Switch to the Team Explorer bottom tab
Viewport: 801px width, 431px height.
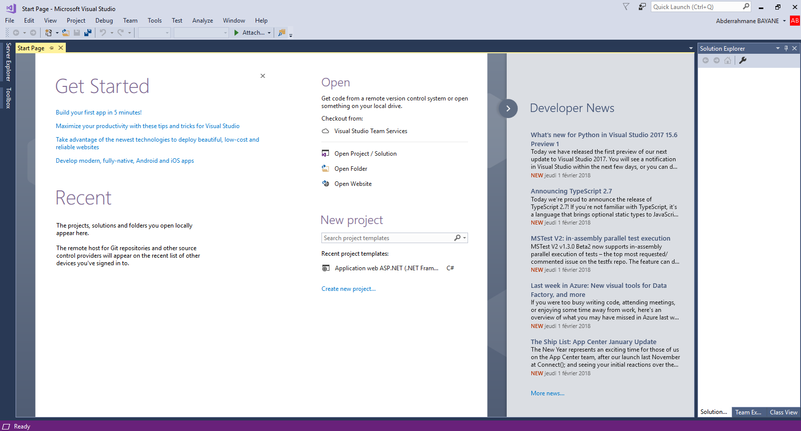[748, 412]
